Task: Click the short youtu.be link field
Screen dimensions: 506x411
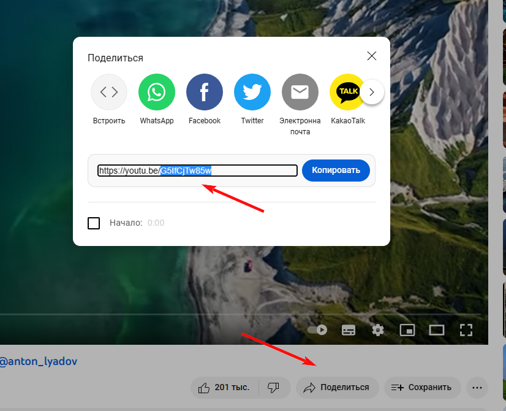Action: click(x=197, y=171)
